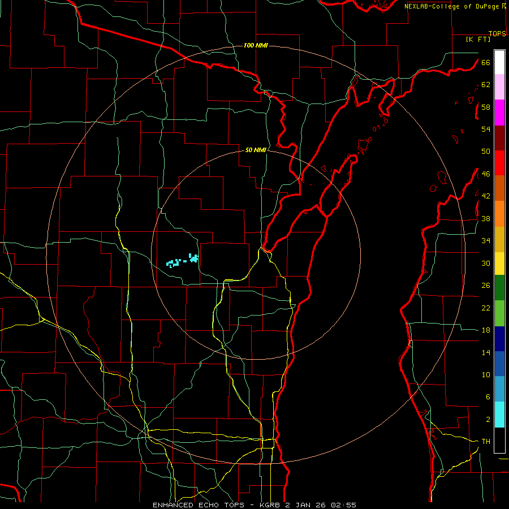509x509 pixels.
Task: Click the legend value '58'
Action: click(x=486, y=107)
